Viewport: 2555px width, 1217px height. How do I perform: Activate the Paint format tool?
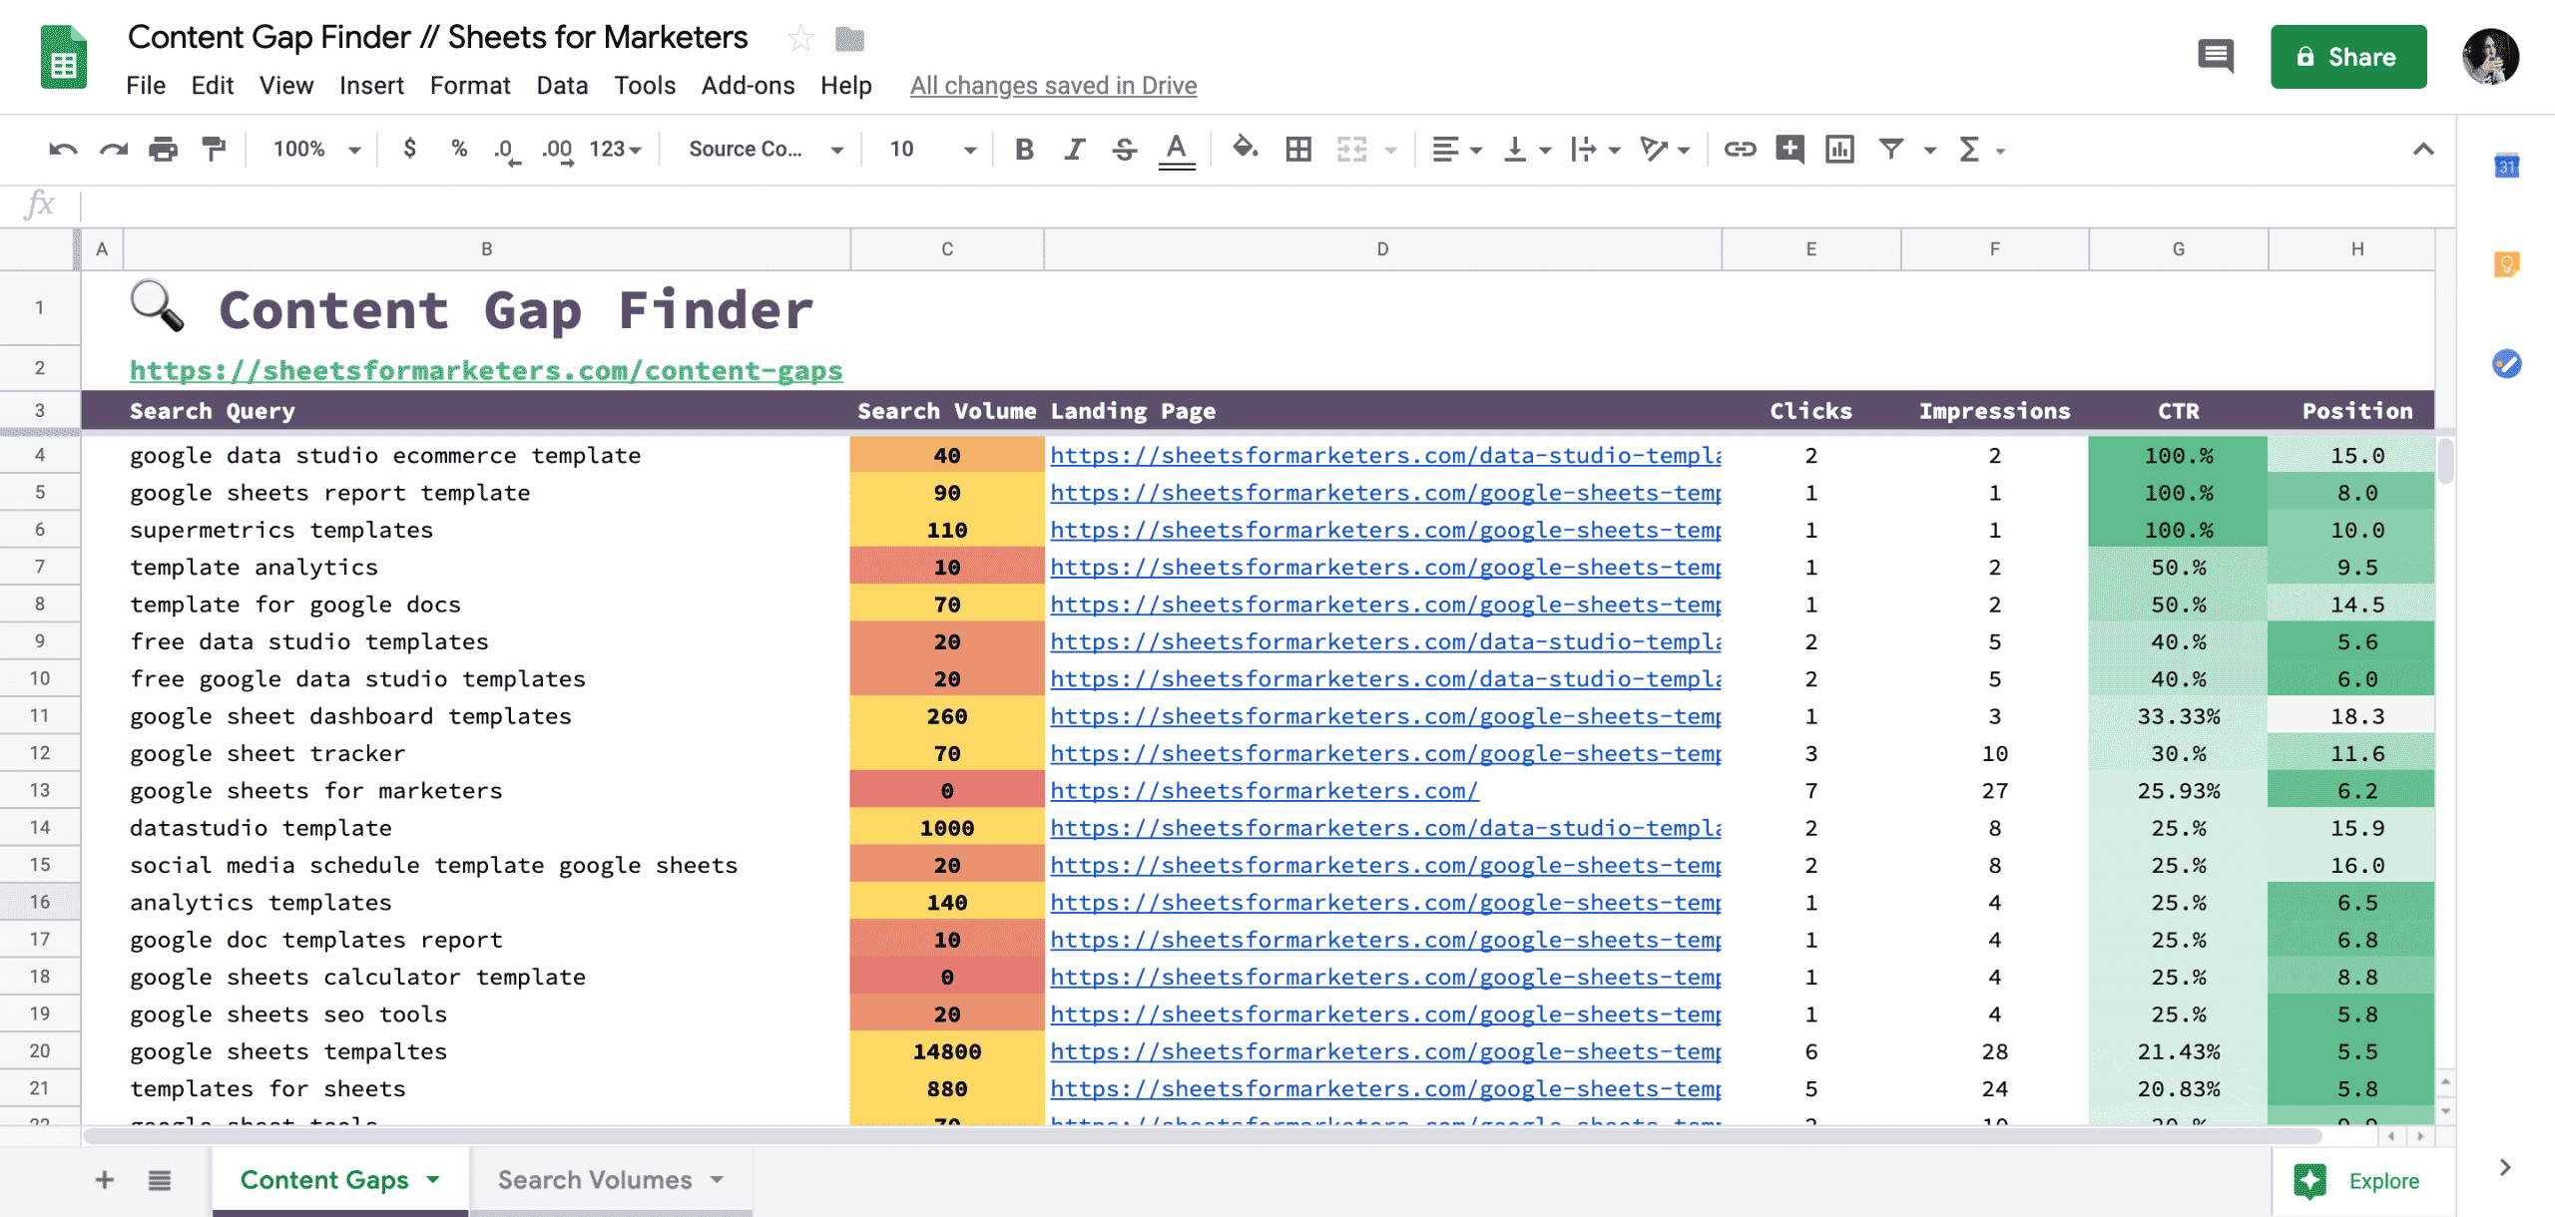(213, 150)
